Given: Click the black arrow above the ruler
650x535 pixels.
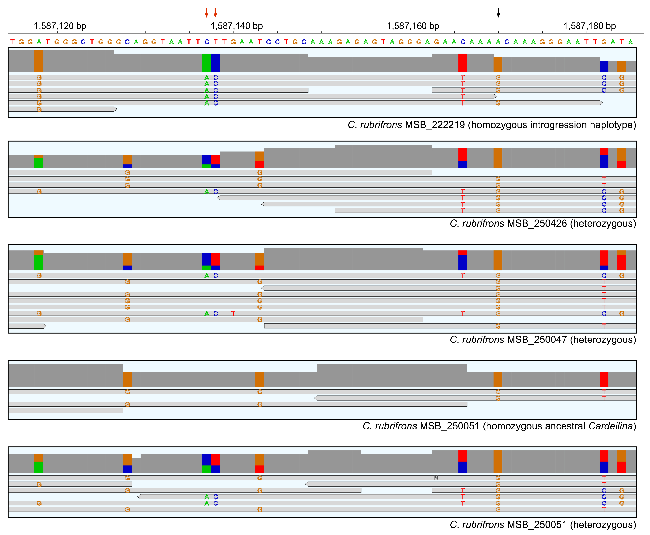Looking at the screenshot, I should click(x=498, y=13).
